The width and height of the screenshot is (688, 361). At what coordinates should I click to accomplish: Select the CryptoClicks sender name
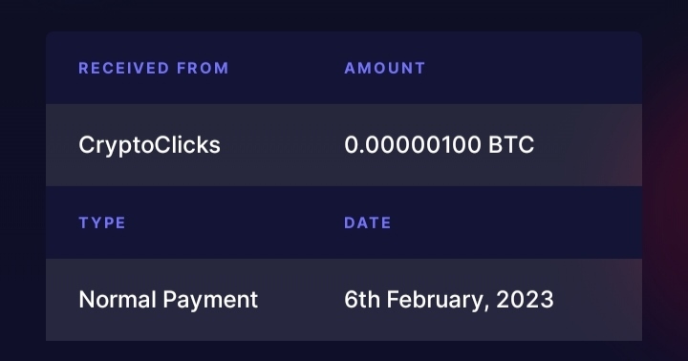149,145
